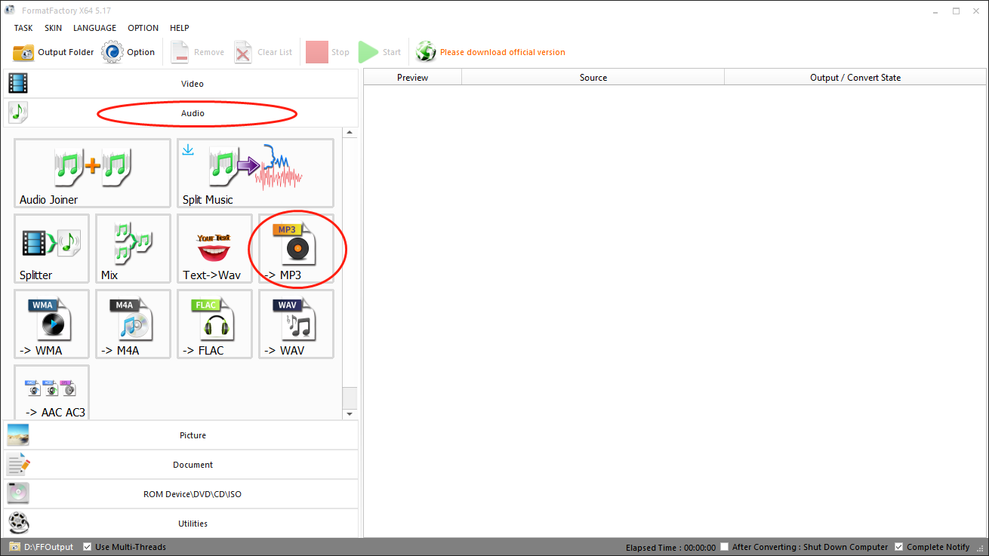Expand the ROM Device\DVD\CD\ISO section

(x=180, y=494)
